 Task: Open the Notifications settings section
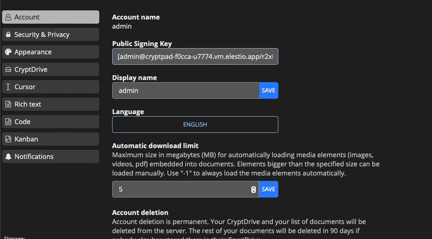click(x=34, y=156)
